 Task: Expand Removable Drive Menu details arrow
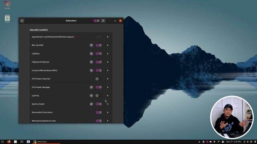pyautogui.click(x=108, y=112)
